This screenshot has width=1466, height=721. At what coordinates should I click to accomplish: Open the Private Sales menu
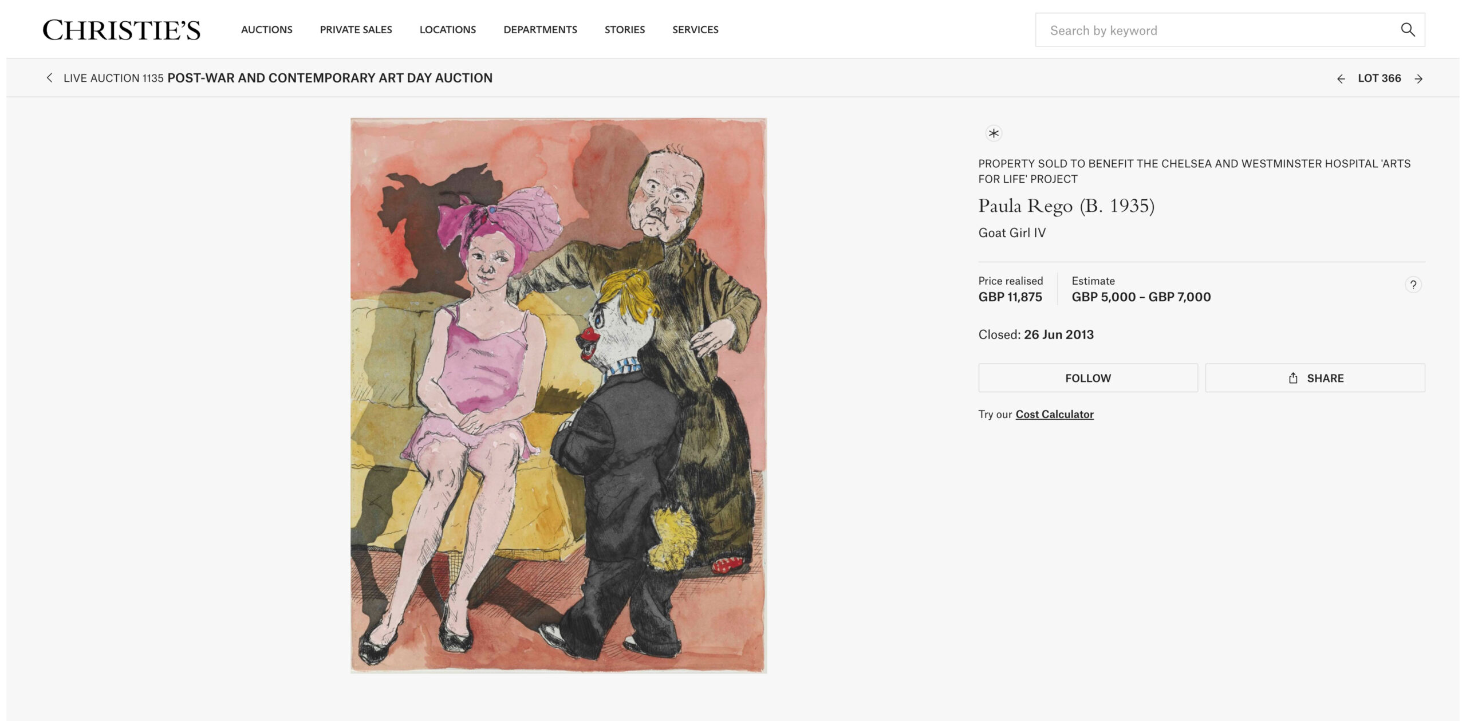356,30
